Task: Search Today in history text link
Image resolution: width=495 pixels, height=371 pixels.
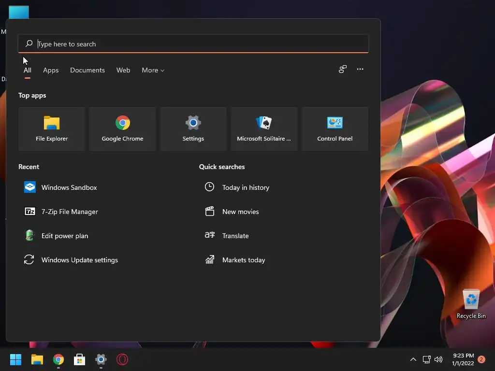Action: [246, 187]
